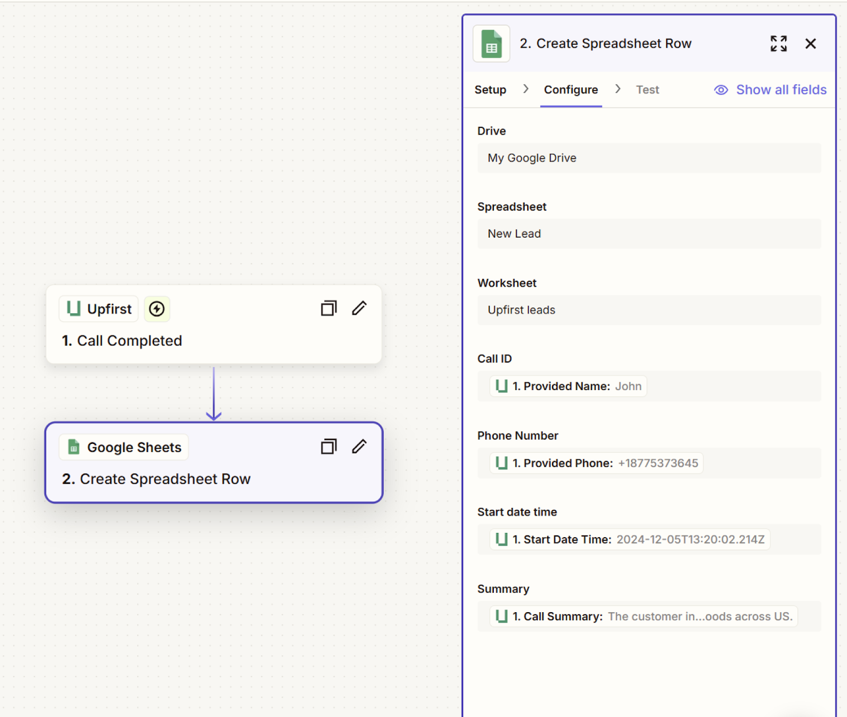This screenshot has height=717, width=847.
Task: Edit the Call Completed step with pencil icon
Action: click(x=359, y=308)
